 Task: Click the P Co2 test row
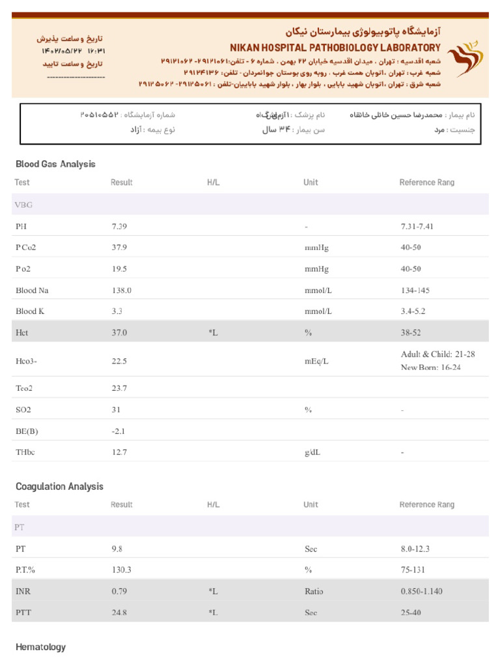(250, 247)
